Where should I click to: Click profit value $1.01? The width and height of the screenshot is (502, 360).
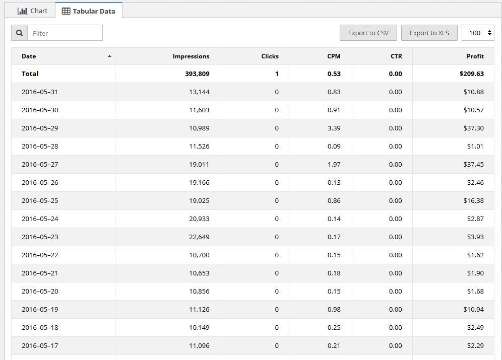click(475, 147)
